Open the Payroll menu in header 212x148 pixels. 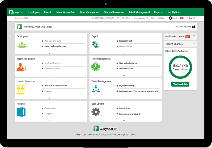click(x=48, y=12)
